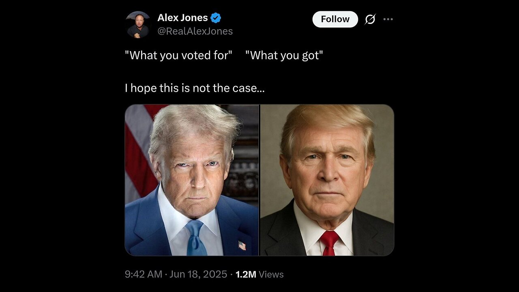Select the "I hope this is not the case..." line
The image size is (519, 292).
(195, 88)
